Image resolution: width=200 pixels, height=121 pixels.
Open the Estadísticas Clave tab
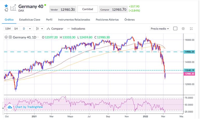(x=30, y=20)
